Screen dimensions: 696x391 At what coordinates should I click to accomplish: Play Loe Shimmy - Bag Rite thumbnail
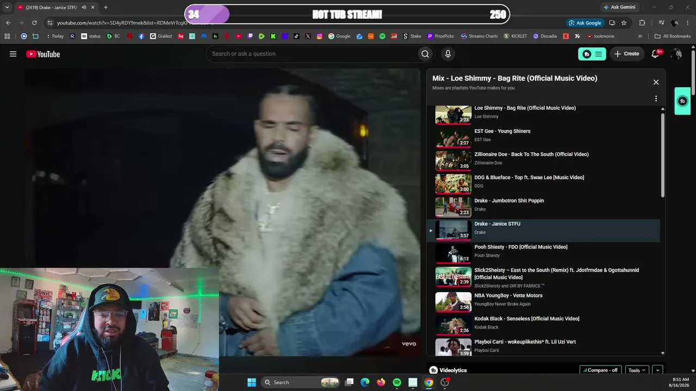point(453,115)
